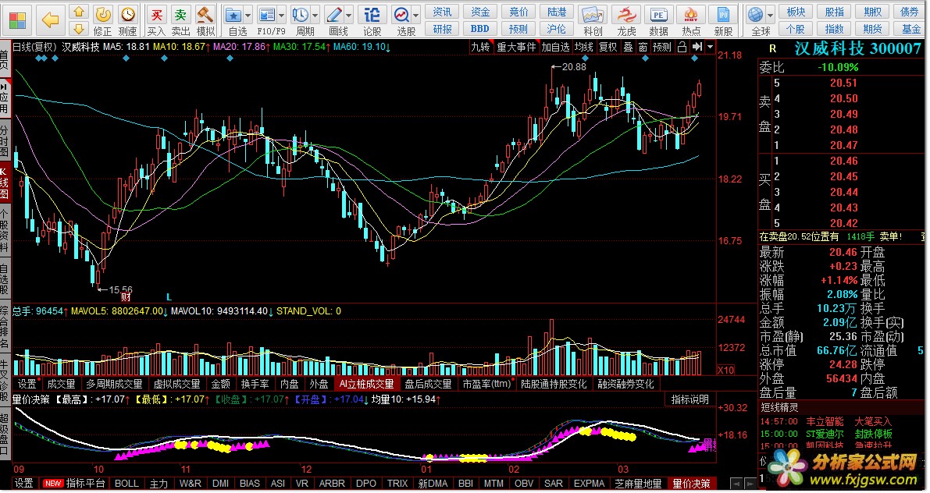Open the volume panel 设置 button

point(27,384)
